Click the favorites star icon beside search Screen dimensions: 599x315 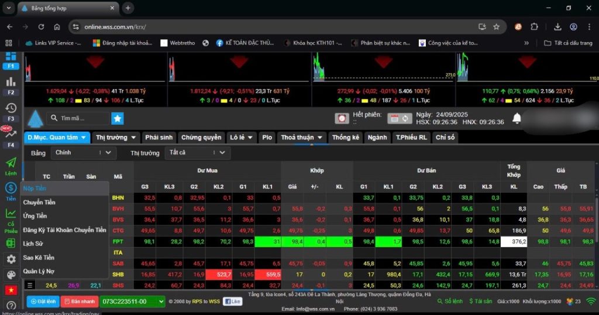(118, 118)
